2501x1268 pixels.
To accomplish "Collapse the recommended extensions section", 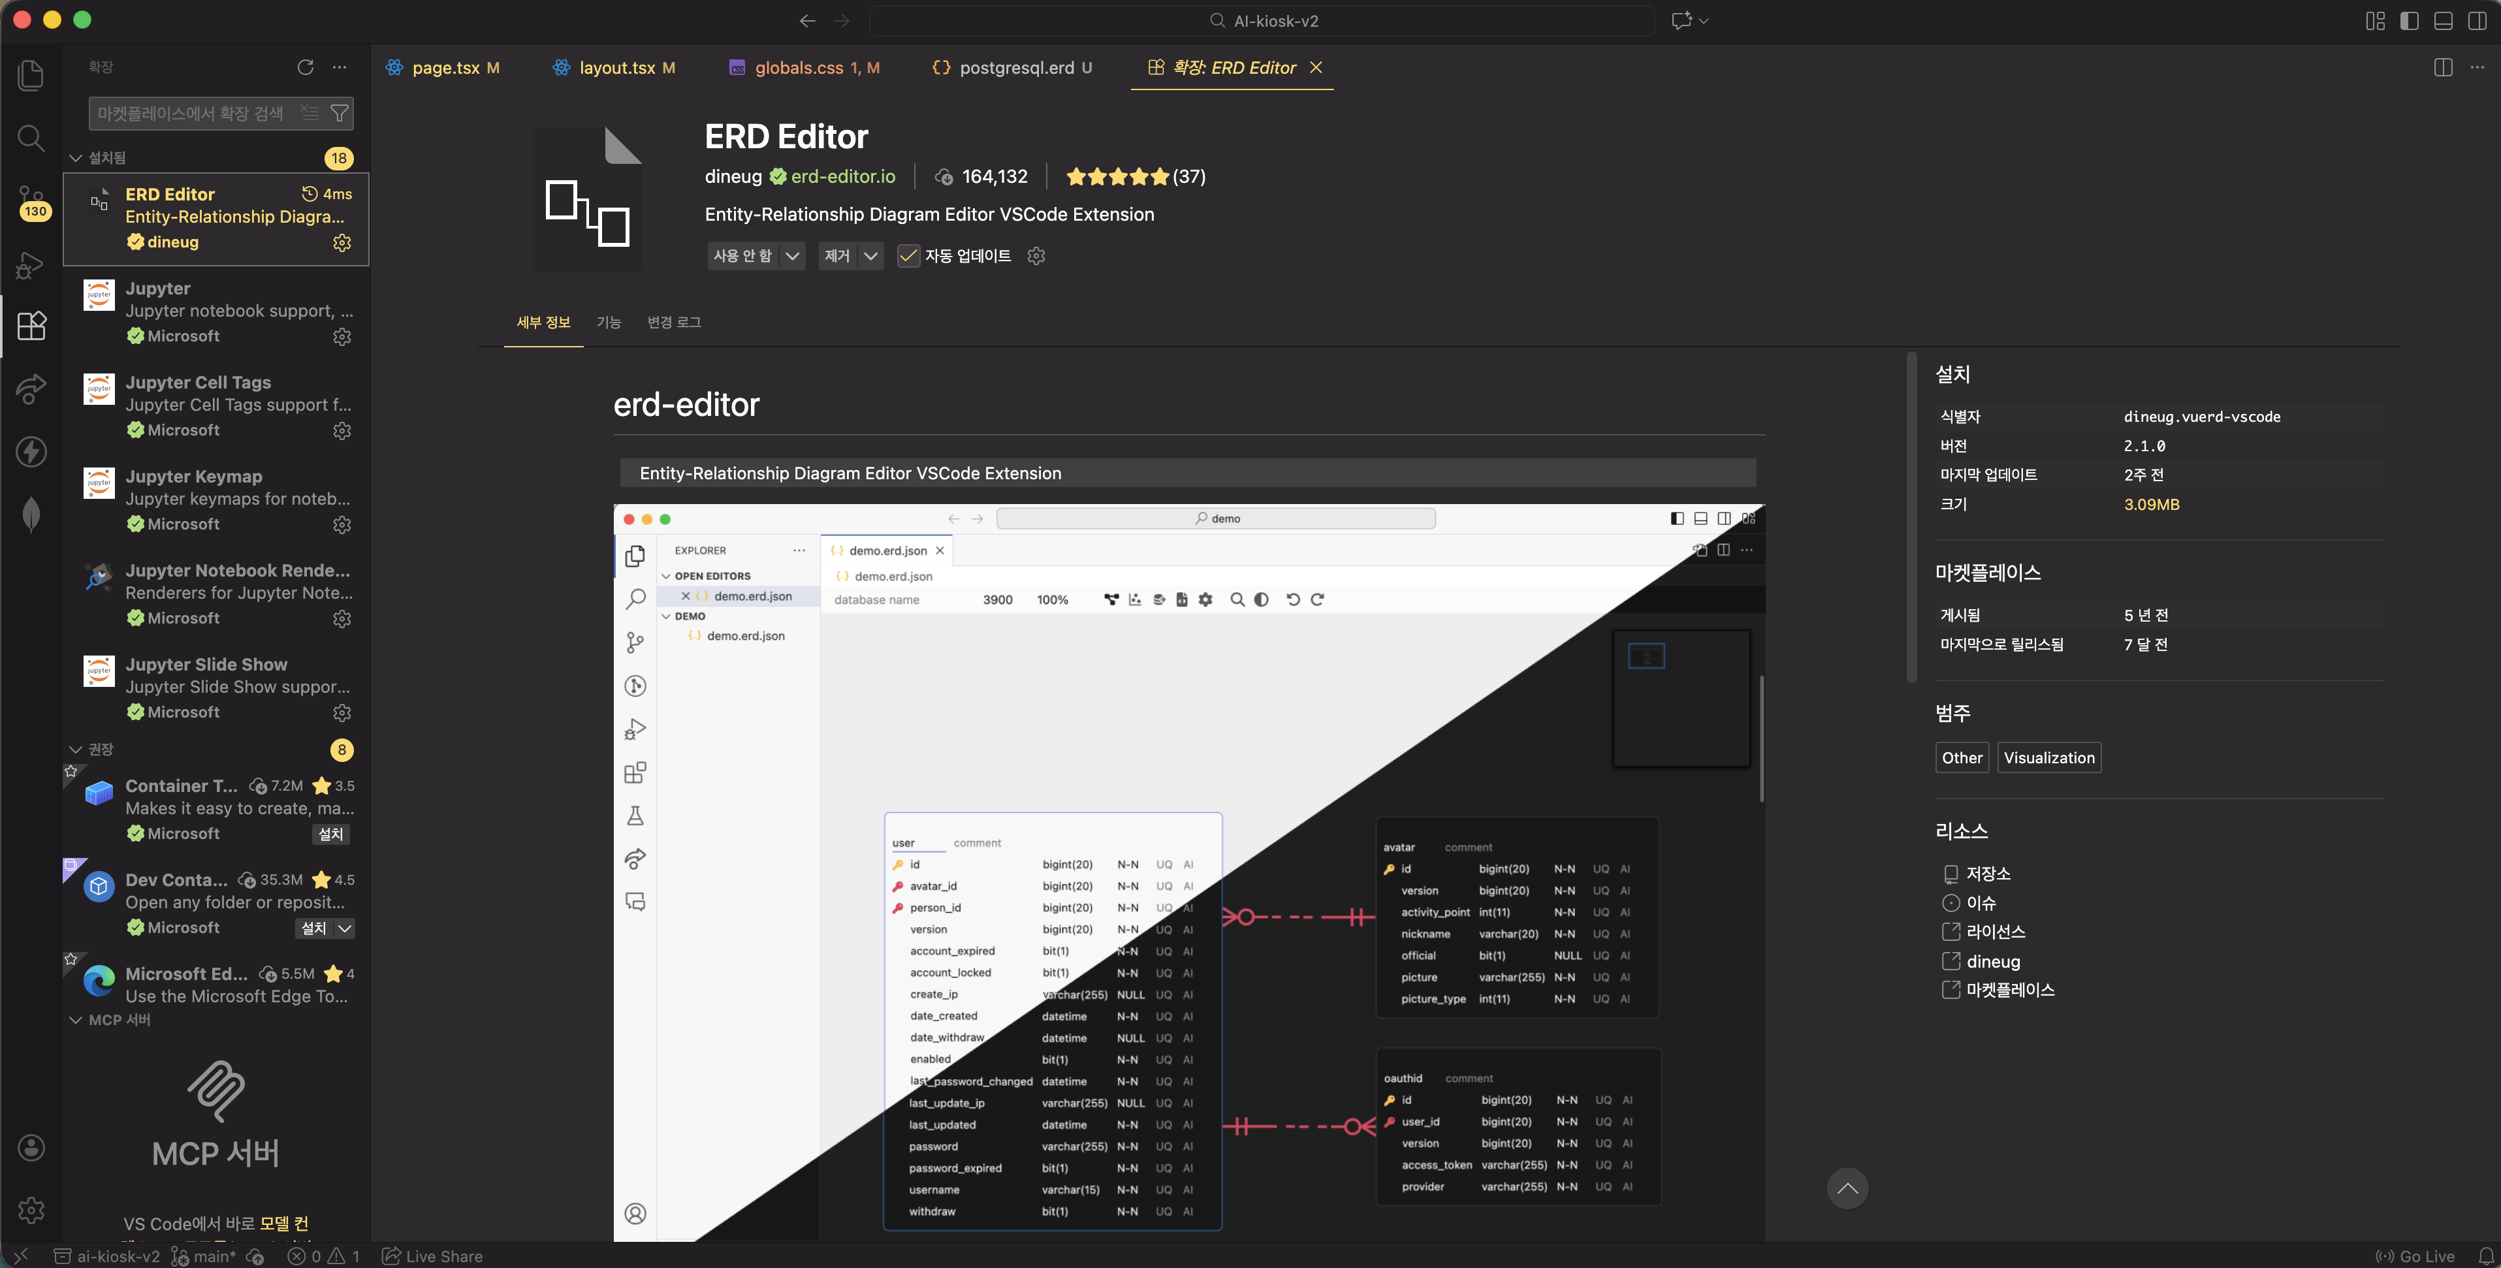I will [x=76, y=748].
